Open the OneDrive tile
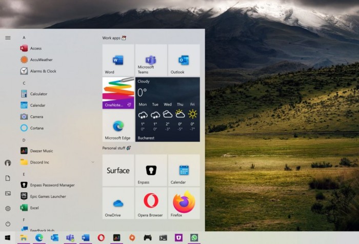Screen dimensions: 359x244 click(x=118, y=204)
